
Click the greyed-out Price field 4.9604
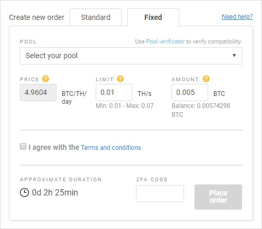coord(38,92)
